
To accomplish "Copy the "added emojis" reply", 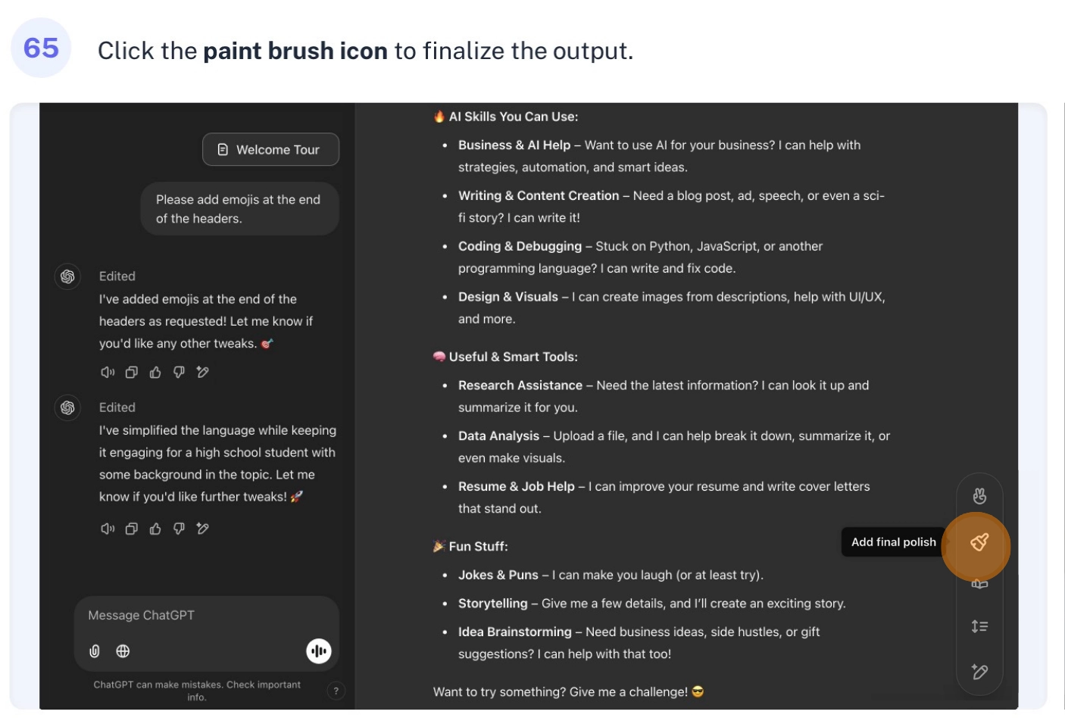I will click(x=132, y=372).
